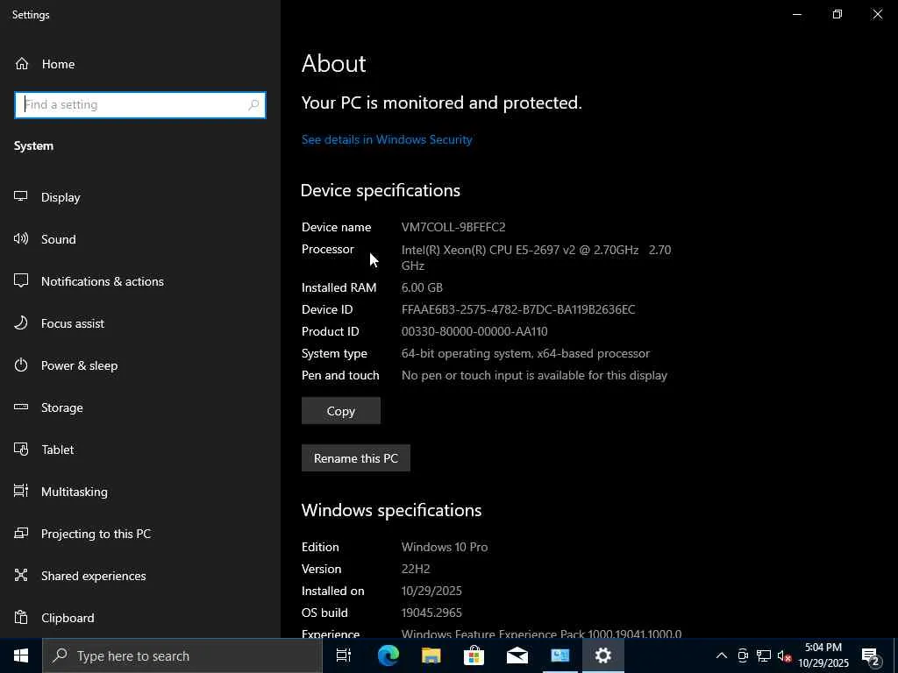Viewport: 898px width, 673px height.
Task: Click the network tray icon
Action: tap(764, 655)
